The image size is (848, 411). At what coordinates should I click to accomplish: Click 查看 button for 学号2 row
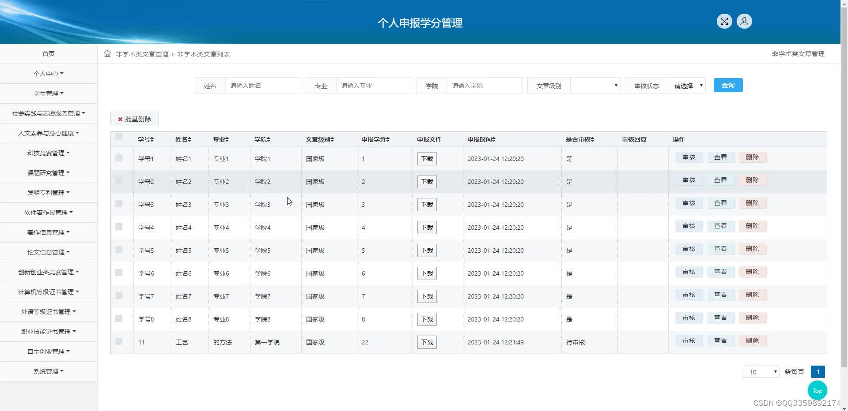click(x=720, y=180)
